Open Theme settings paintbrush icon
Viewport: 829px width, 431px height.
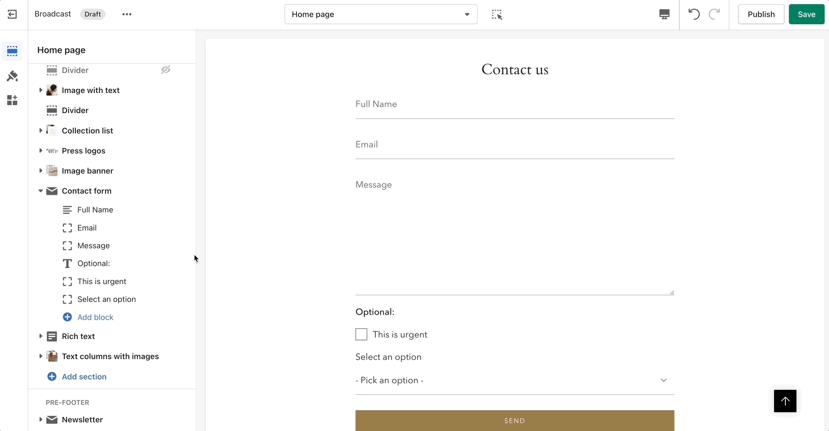[12, 76]
